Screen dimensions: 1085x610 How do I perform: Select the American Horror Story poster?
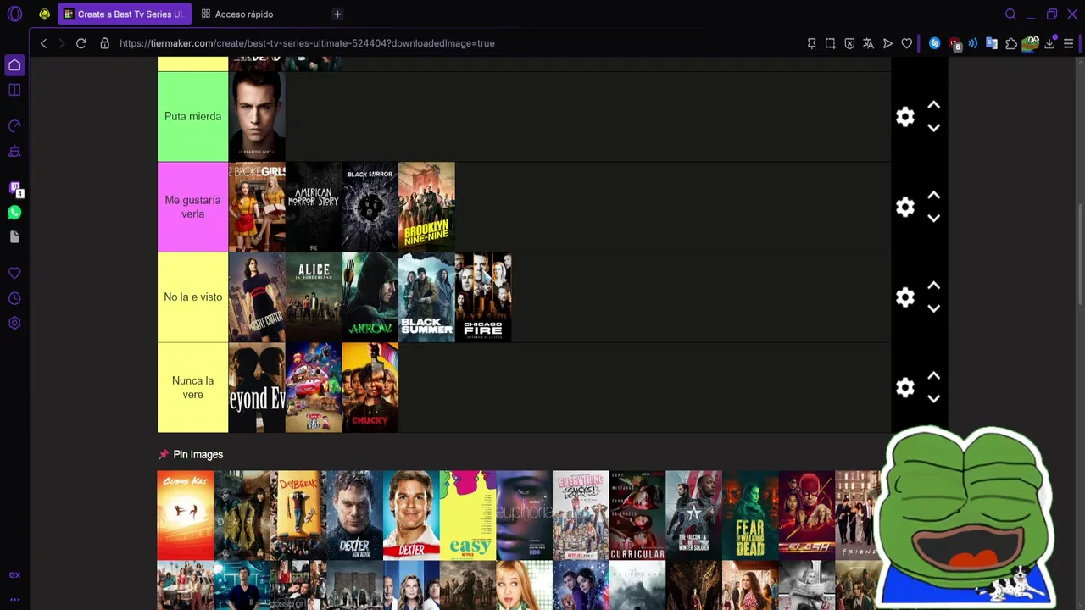[x=314, y=207]
